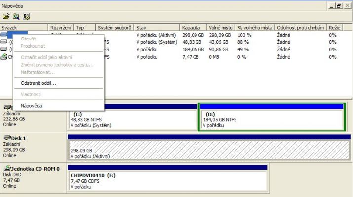353x197 pixels.
Task: Click the 49 % free space cell
Action: pyautogui.click(x=243, y=49)
